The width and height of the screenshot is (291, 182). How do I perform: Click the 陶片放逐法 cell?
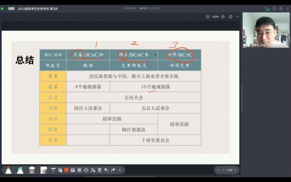point(134,129)
